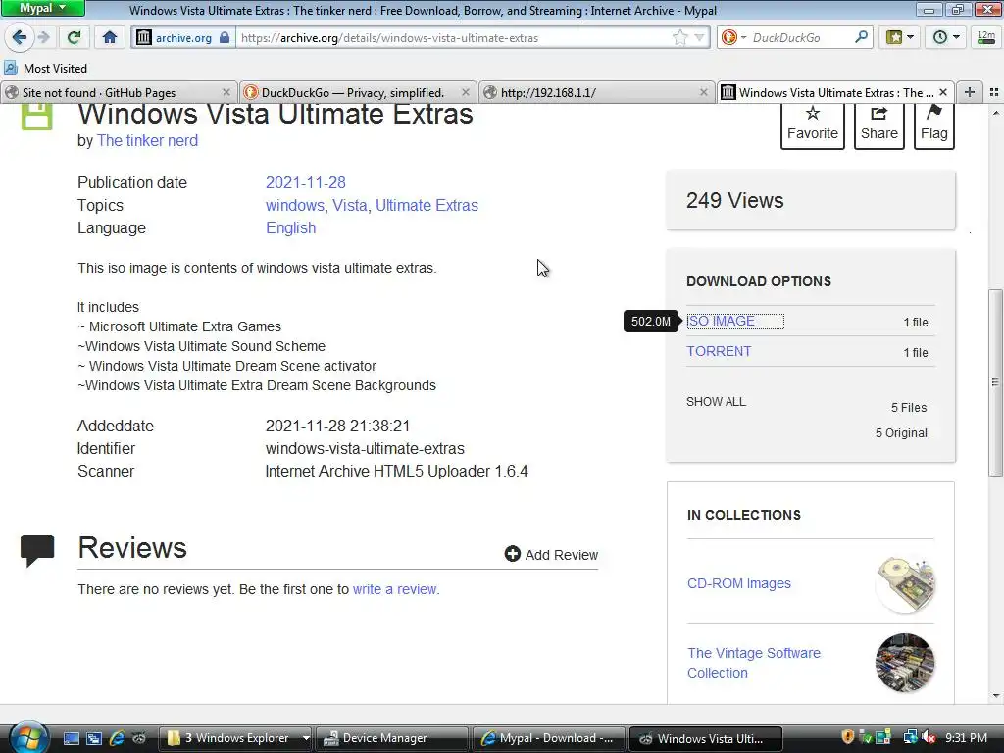Screen dimensions: 1004x753
Task: Click the security shield tray icon
Action: click(848, 737)
